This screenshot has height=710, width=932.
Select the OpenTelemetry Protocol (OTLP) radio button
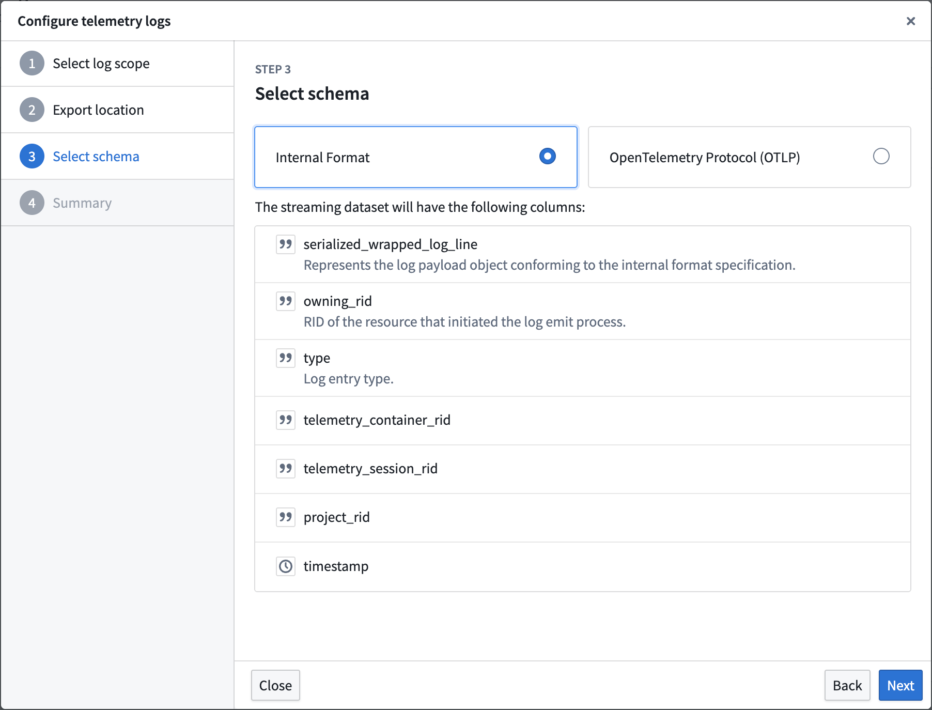click(882, 156)
